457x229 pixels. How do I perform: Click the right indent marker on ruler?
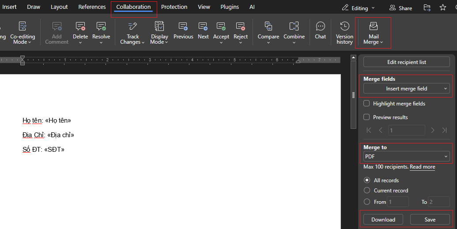[x=298, y=61]
